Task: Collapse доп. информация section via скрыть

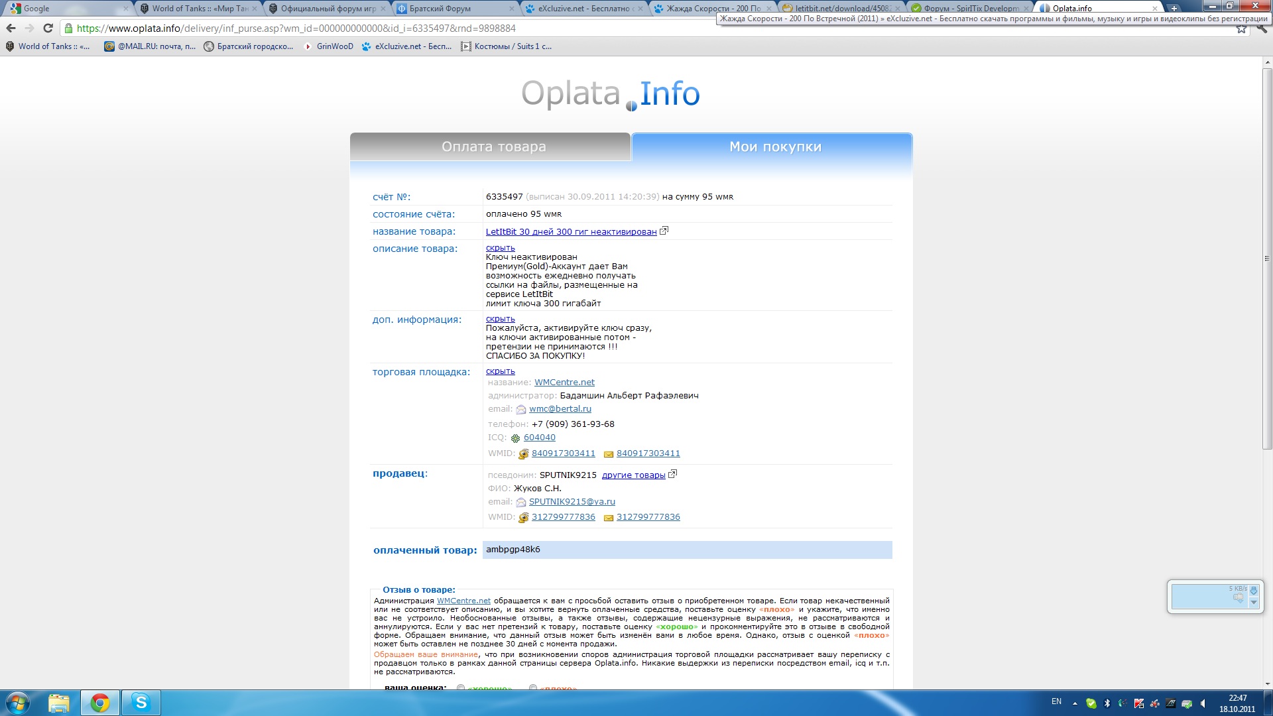Action: coord(500,319)
